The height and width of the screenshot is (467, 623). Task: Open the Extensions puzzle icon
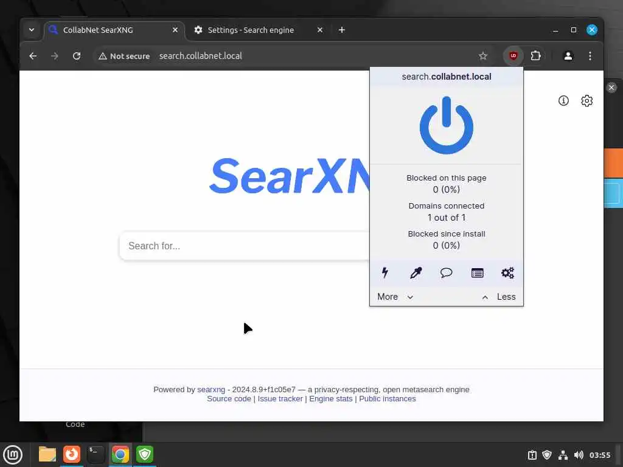[x=535, y=56]
